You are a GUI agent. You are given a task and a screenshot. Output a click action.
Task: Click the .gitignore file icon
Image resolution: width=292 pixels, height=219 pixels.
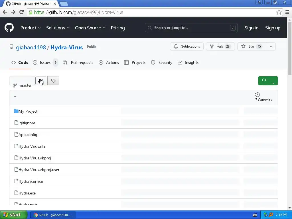click(16, 123)
